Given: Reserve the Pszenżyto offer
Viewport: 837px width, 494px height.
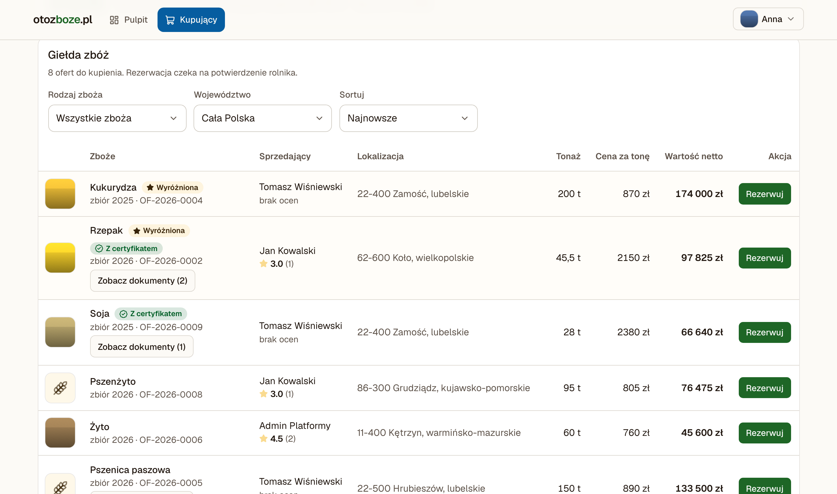Looking at the screenshot, I should pyautogui.click(x=765, y=388).
